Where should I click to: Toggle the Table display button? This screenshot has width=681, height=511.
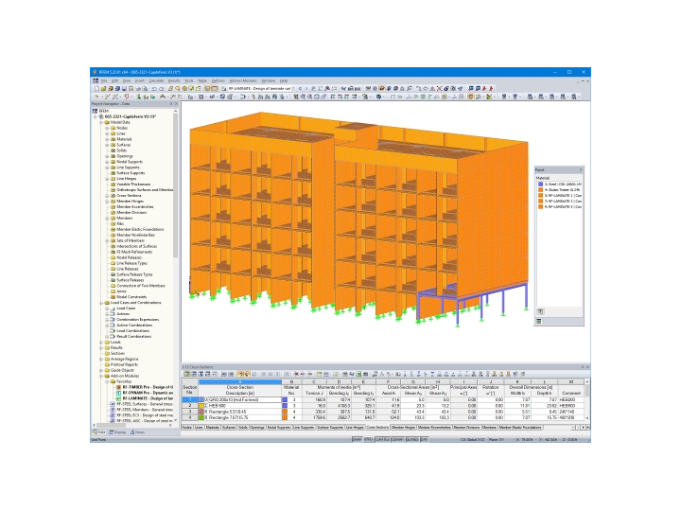(x=215, y=88)
